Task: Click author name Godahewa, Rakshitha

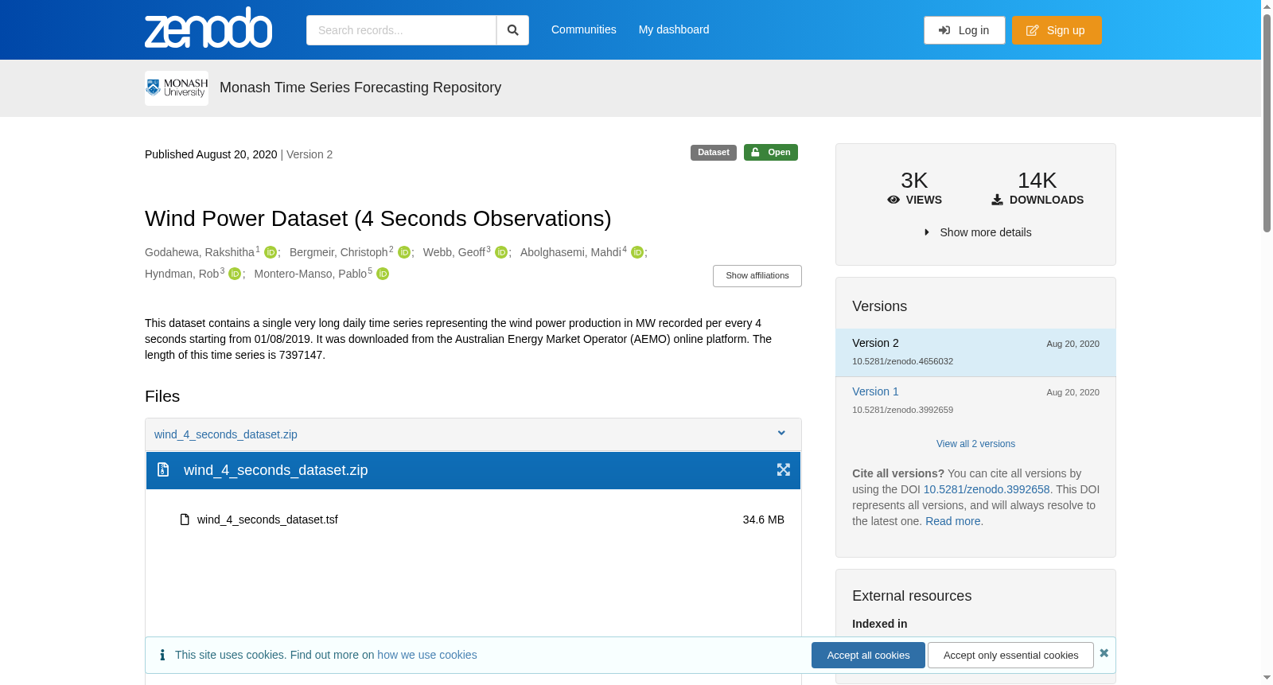Action: [x=200, y=252]
